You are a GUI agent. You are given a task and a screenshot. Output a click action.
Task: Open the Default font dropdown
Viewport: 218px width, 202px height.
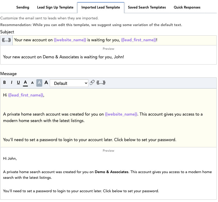[x=69, y=83]
